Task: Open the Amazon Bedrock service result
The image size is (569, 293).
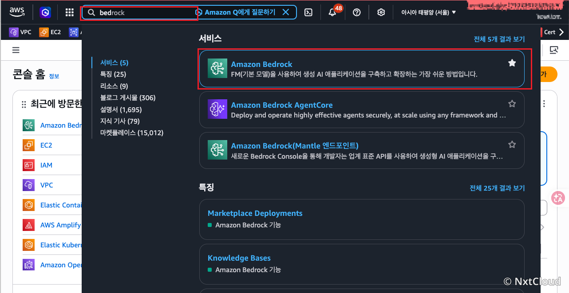Action: [362, 69]
